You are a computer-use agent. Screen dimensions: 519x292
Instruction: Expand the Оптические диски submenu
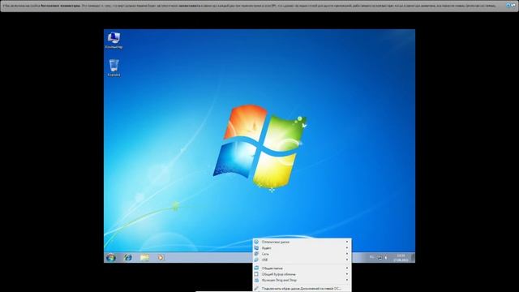[302, 242]
